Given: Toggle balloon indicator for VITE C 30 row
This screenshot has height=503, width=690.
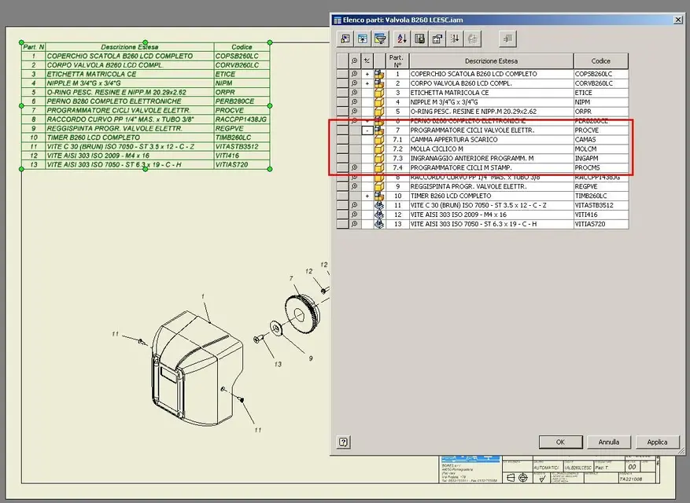Looking at the screenshot, I should pyautogui.click(x=355, y=205).
